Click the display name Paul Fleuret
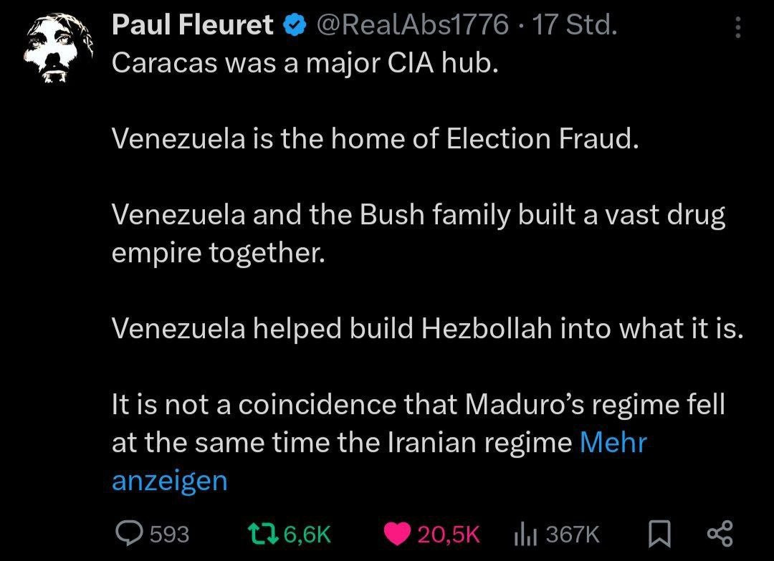Screen dimensions: 774x561 coord(193,27)
